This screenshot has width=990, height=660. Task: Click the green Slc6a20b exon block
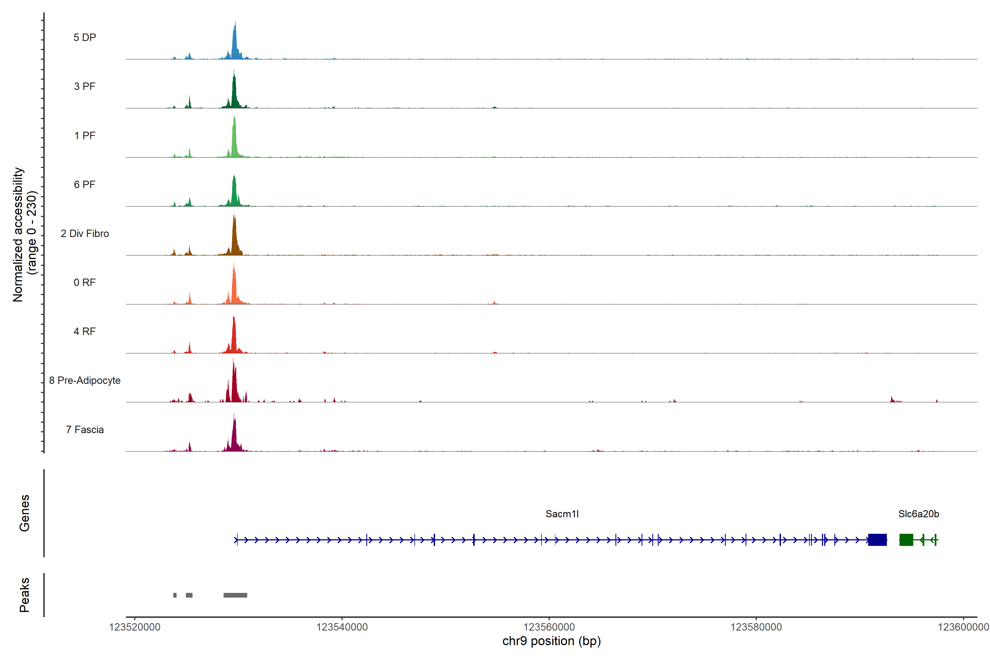click(x=906, y=540)
